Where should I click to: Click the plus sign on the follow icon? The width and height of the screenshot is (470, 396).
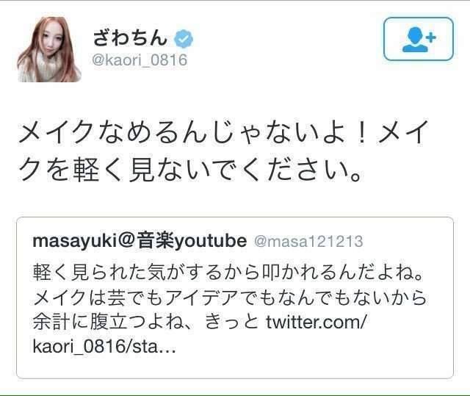tap(430, 37)
